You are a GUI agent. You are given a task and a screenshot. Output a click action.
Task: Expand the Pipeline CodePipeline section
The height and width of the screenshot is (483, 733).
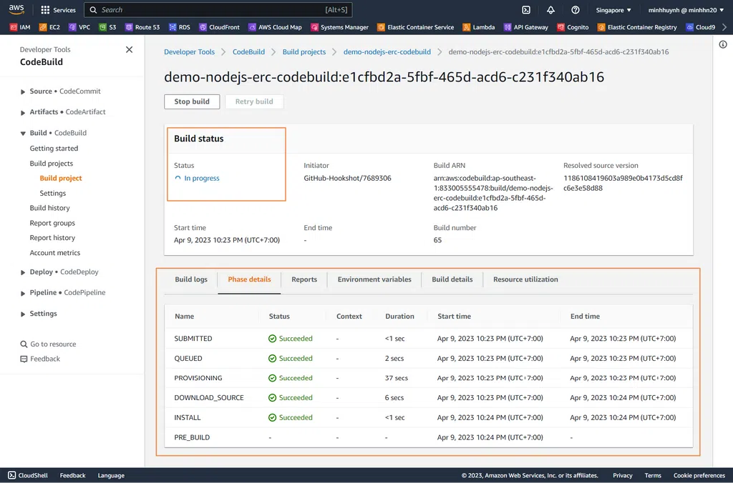22,293
